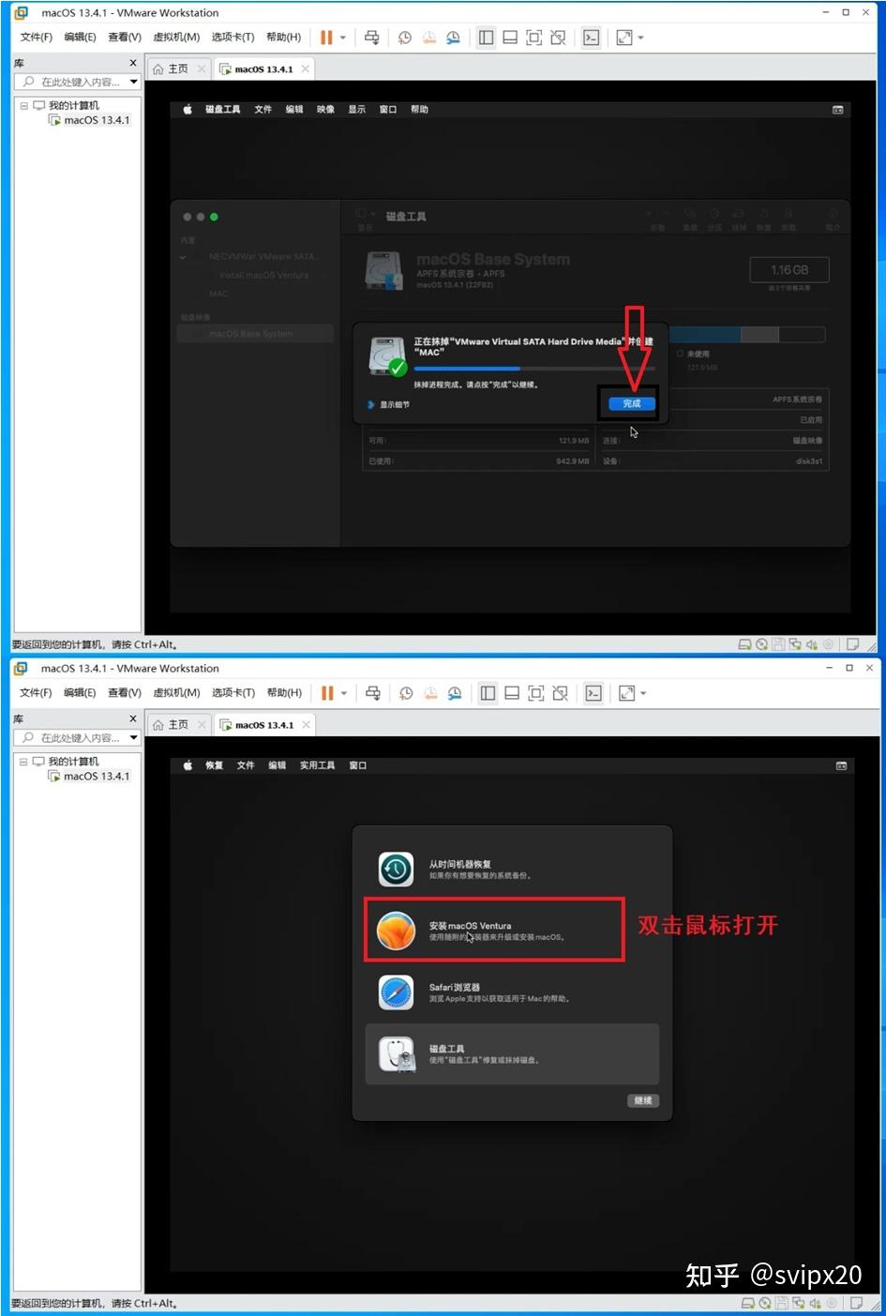This screenshot has width=886, height=1316.
Task: Collapse NECVMWar VMware SATA disk in sidebar
Action: pyautogui.click(x=184, y=256)
